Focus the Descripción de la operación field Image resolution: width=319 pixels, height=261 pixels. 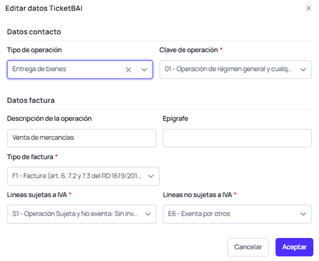coord(82,138)
